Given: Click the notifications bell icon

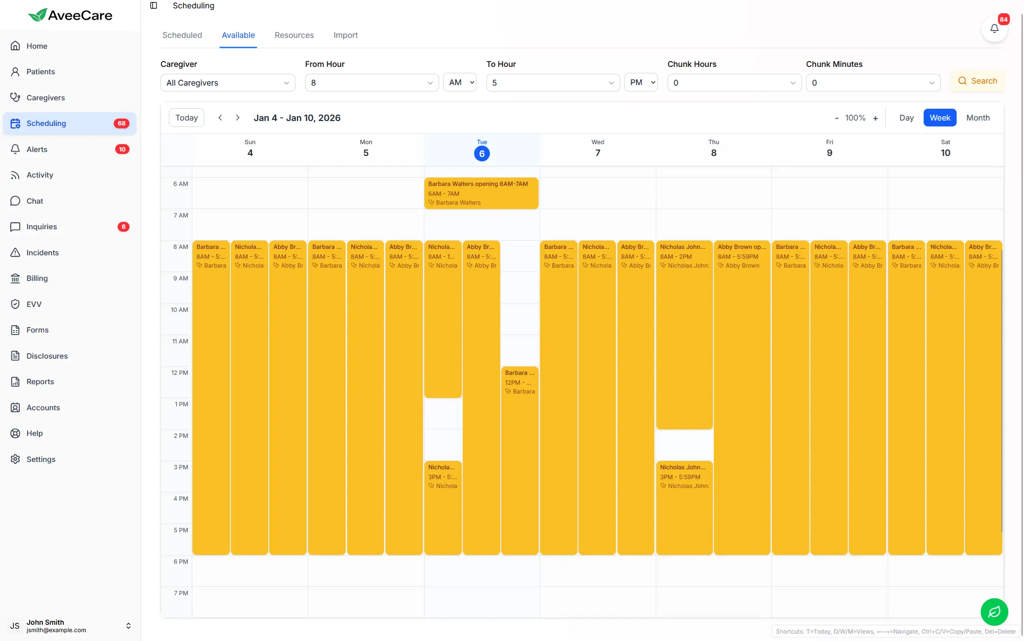Looking at the screenshot, I should pyautogui.click(x=994, y=28).
